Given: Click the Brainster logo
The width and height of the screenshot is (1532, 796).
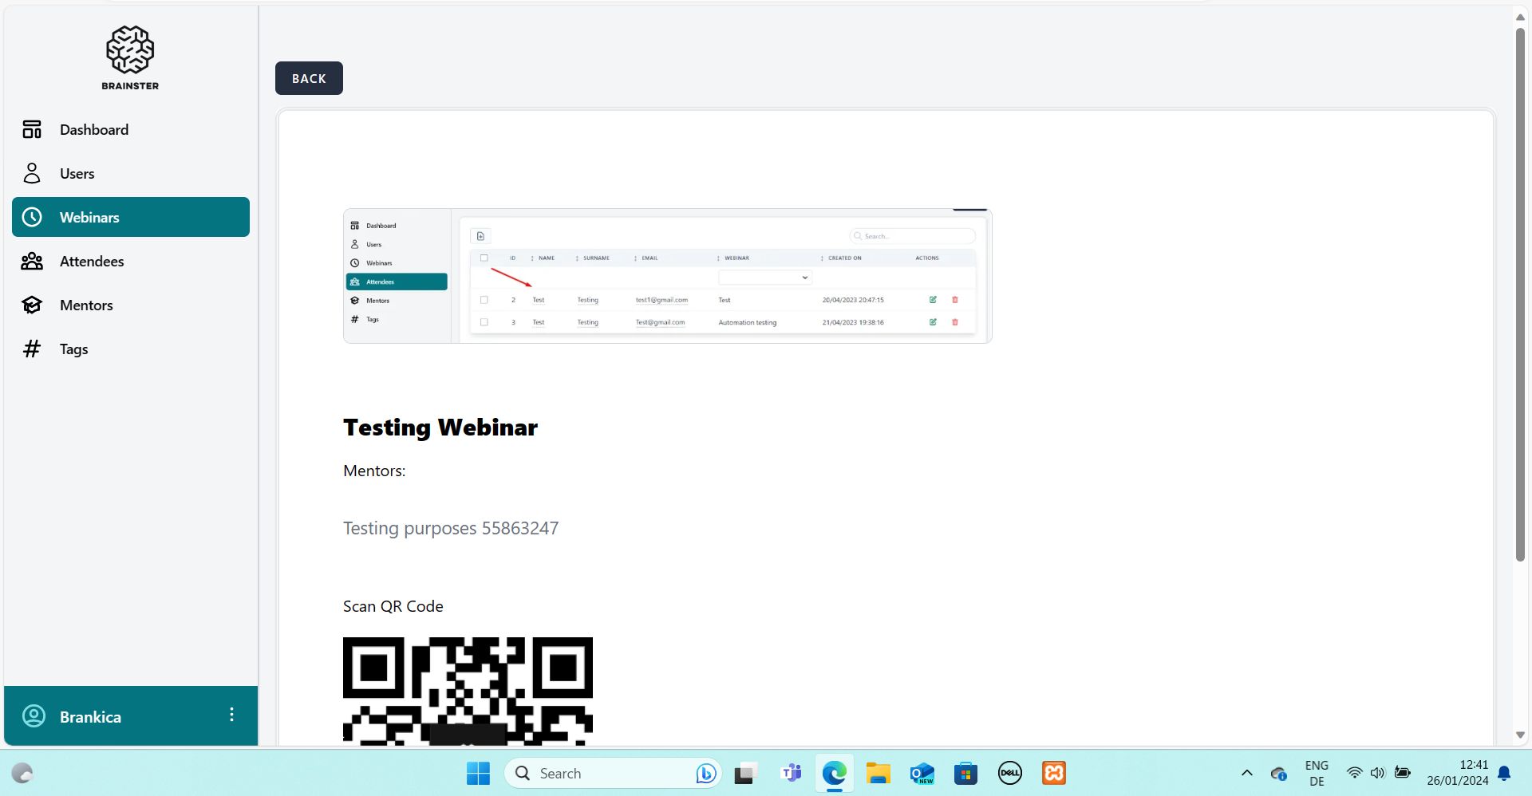Looking at the screenshot, I should [x=130, y=57].
